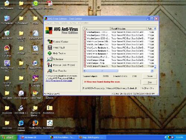
Task: Launch the Rescue Disk Wizard
Action: pos(62,65)
